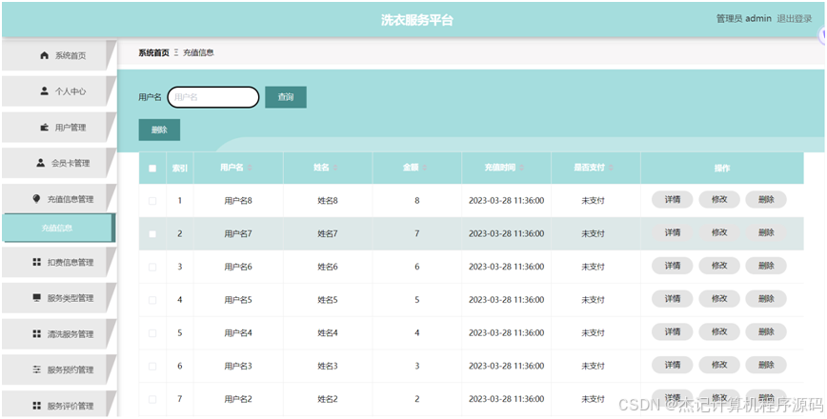Click the 扣费信息管理 grid icon
Viewport: 827px width, 419px height.
[x=36, y=262]
